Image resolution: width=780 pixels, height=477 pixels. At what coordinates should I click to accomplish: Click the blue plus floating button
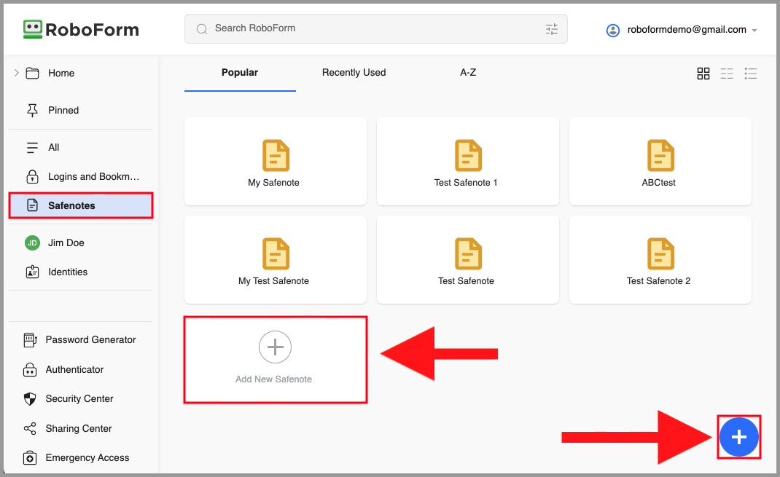[x=738, y=437]
